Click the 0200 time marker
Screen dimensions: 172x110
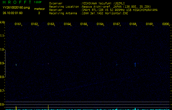click(166, 24)
